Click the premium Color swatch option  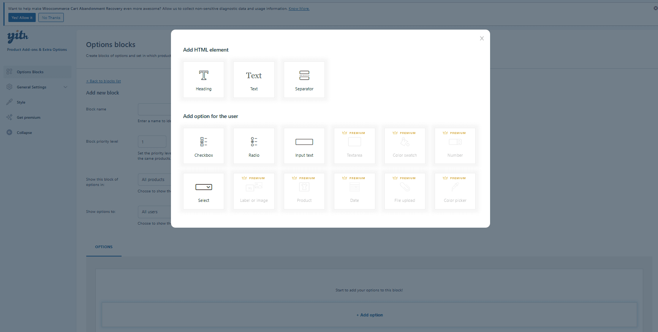405,146
